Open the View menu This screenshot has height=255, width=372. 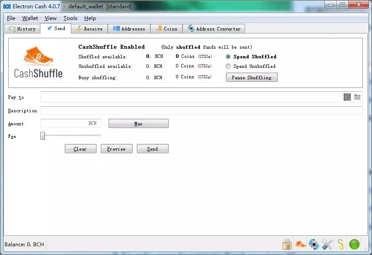point(50,18)
